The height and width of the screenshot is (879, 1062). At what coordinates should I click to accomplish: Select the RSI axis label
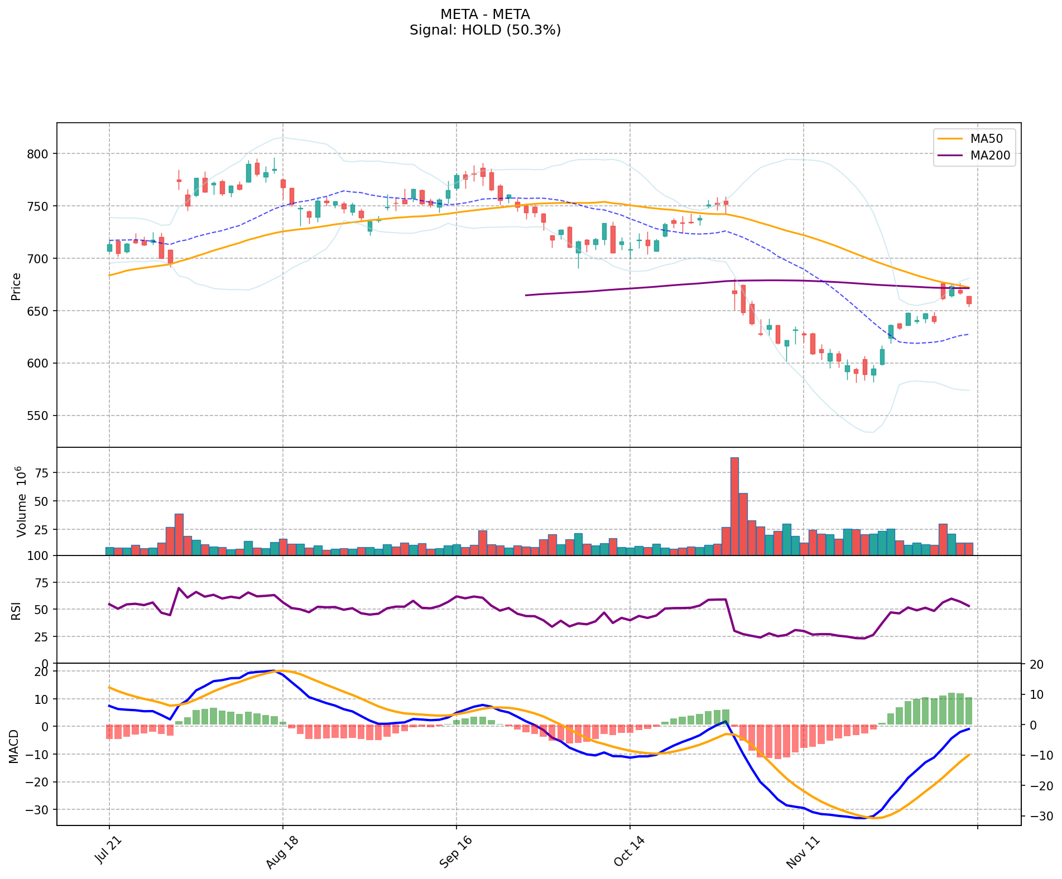point(16,610)
